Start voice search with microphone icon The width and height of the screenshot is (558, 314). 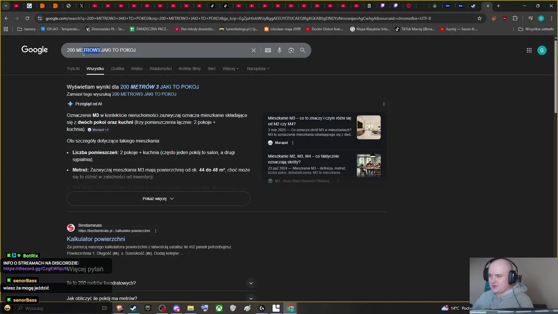[279, 50]
